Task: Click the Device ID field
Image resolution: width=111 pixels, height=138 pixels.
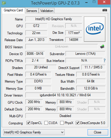Action: [35, 54]
